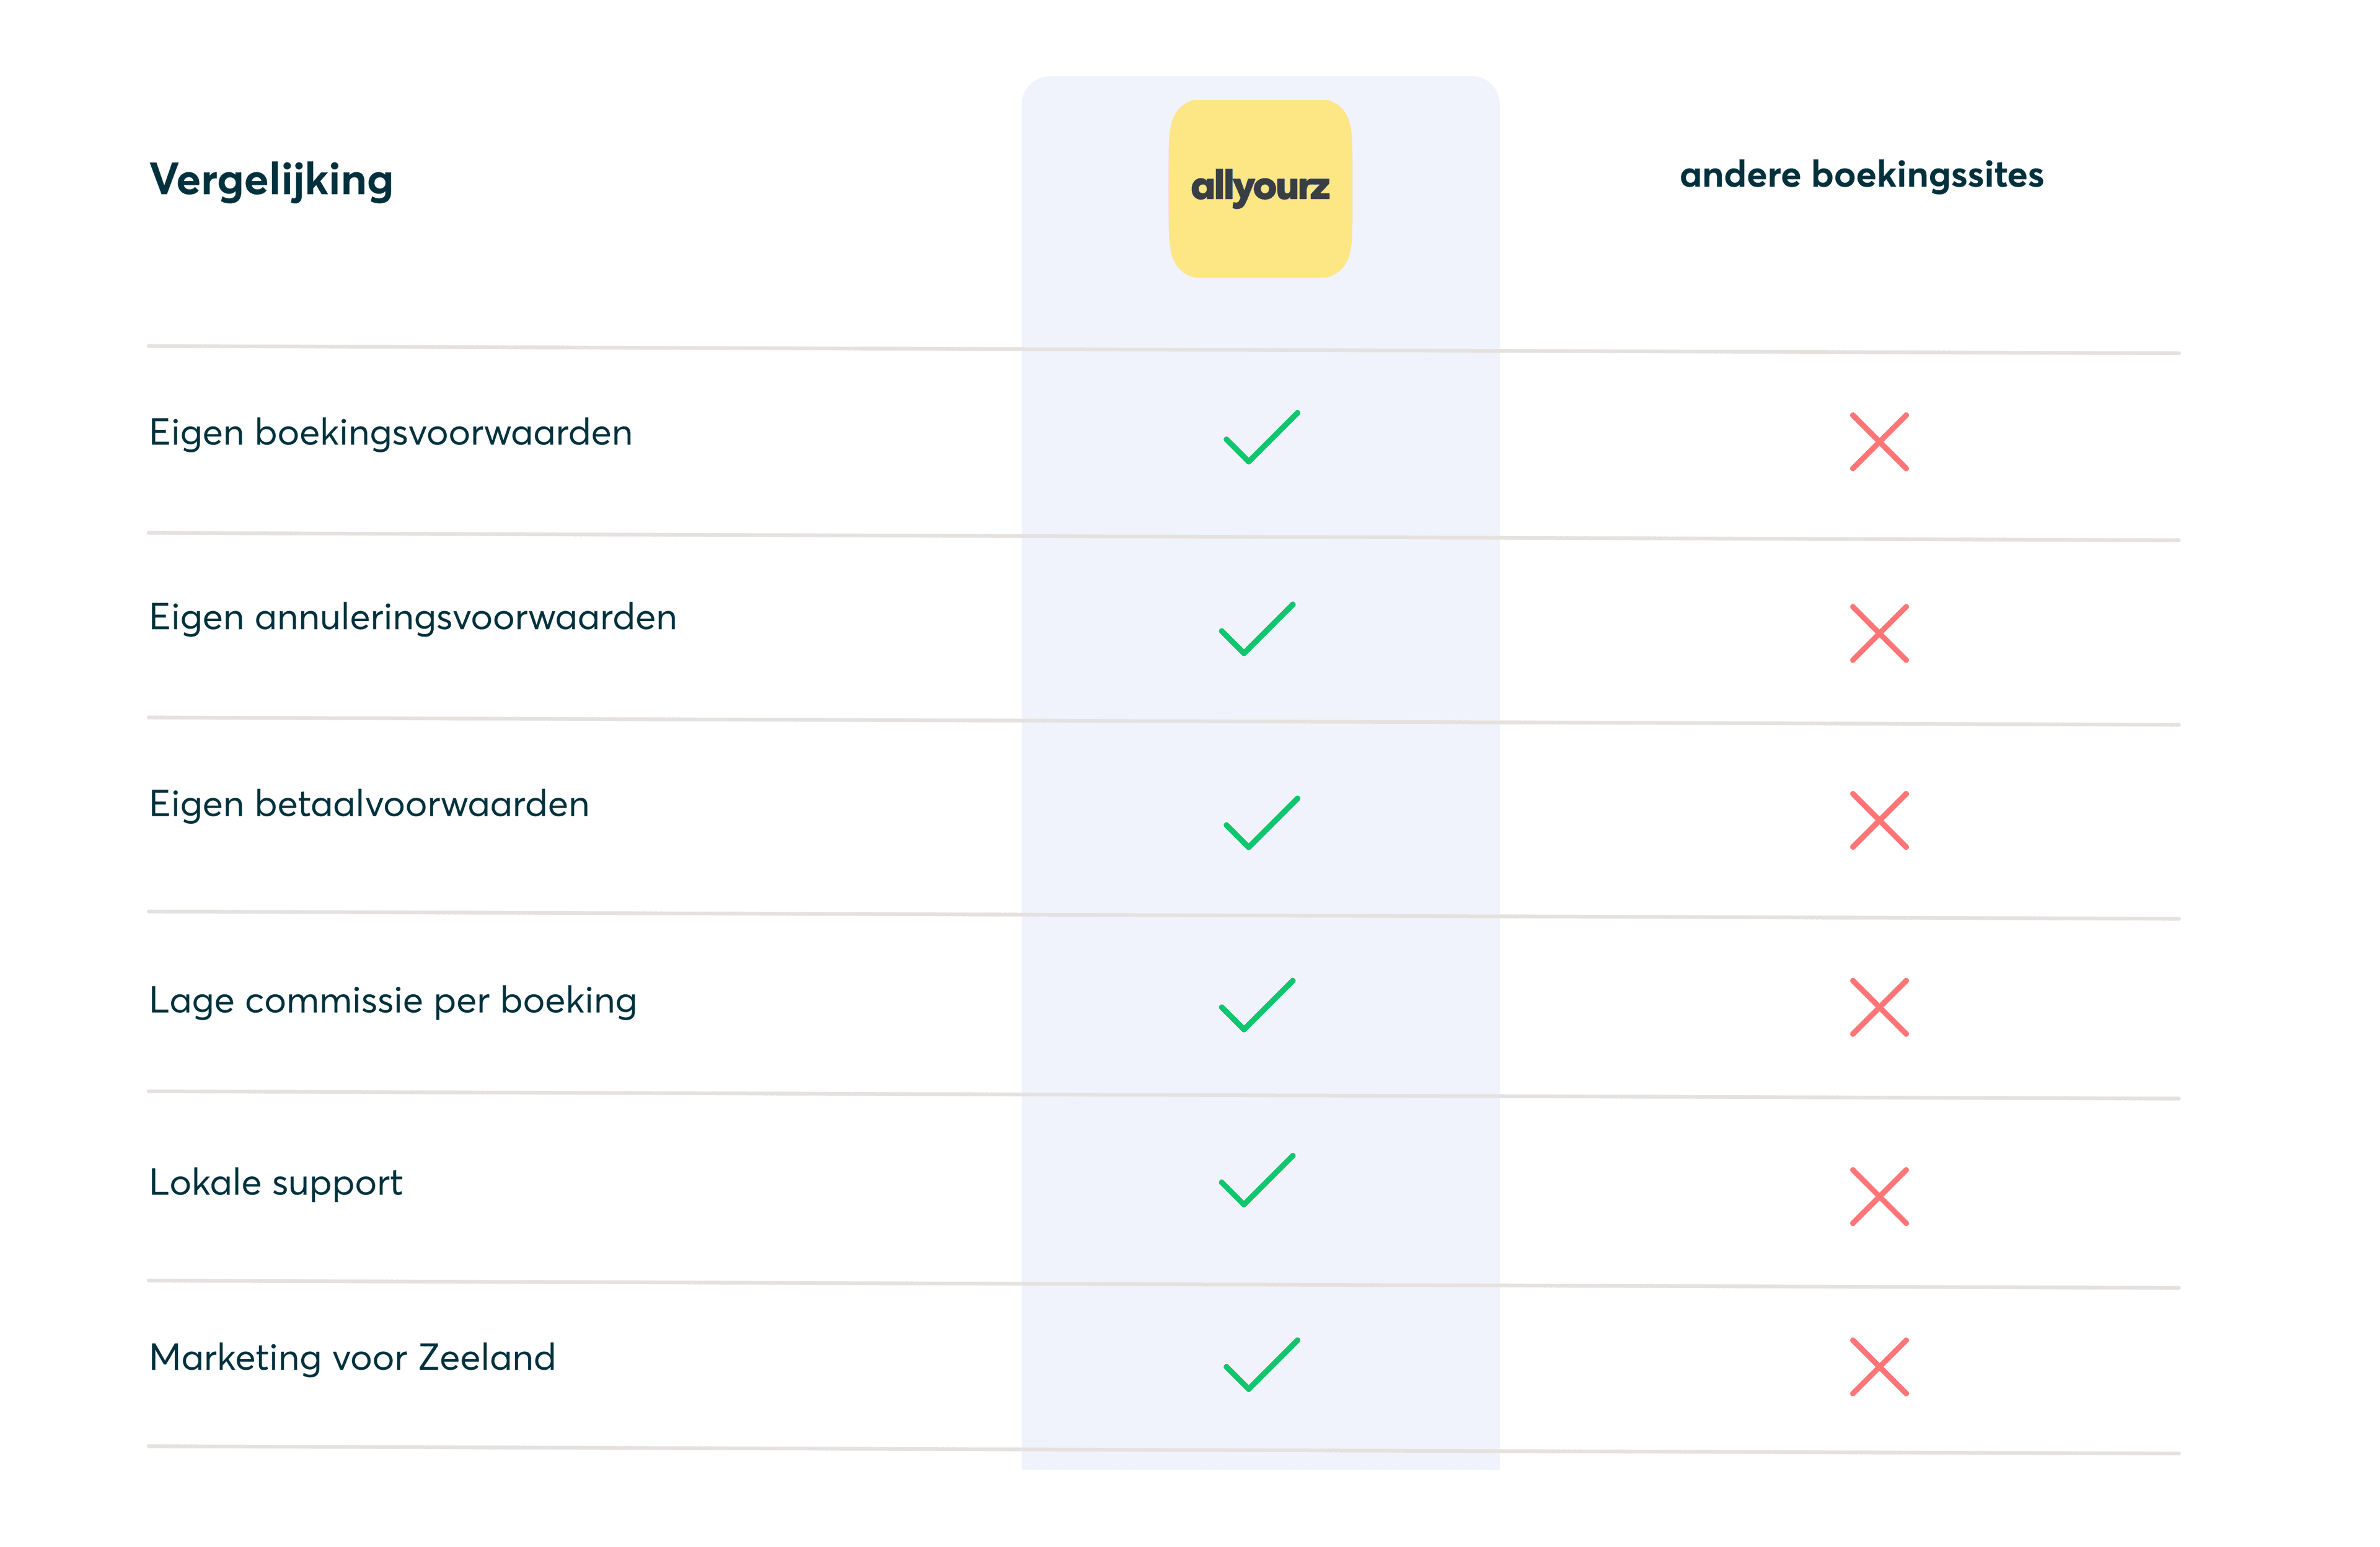Click green checkmark for Lage commissie per boeking

click(1257, 1005)
